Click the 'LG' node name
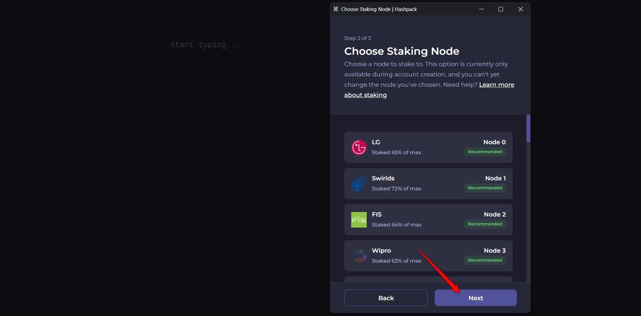The width and height of the screenshot is (641, 316). click(376, 142)
